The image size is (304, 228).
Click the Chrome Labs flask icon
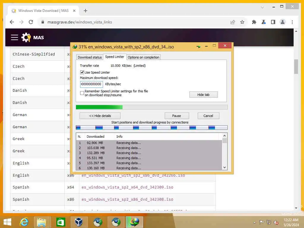[264, 22]
